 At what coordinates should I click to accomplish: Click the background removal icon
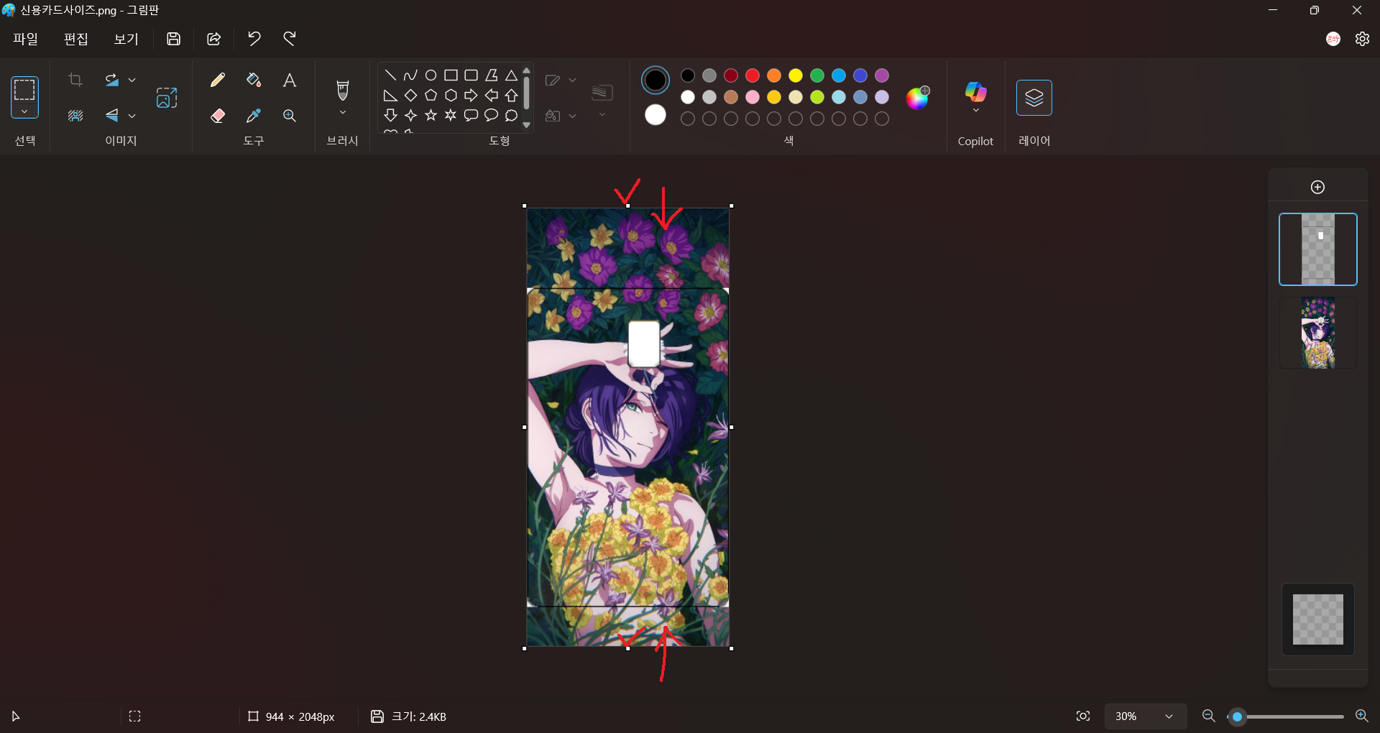(75, 116)
